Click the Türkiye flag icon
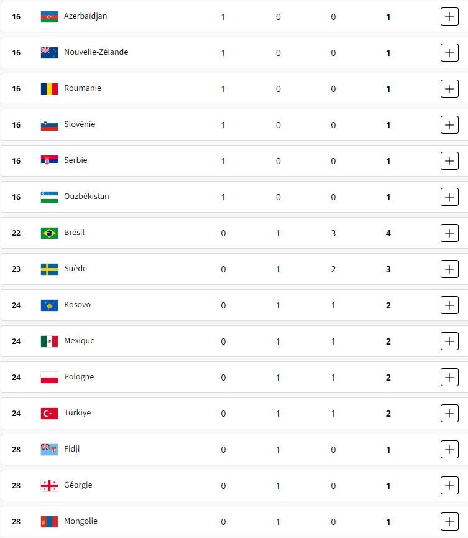 point(49,414)
